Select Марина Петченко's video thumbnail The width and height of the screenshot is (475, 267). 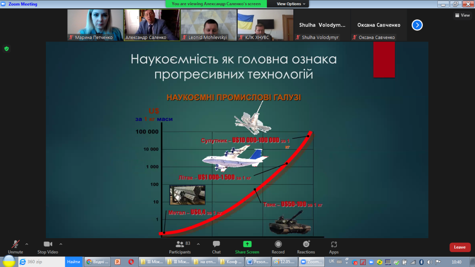coord(95,25)
